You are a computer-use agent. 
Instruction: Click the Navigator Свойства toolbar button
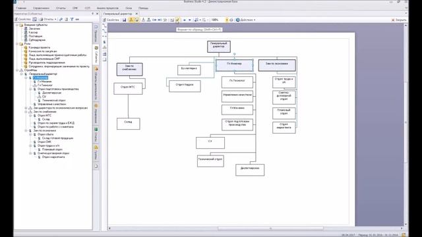pos(22,19)
